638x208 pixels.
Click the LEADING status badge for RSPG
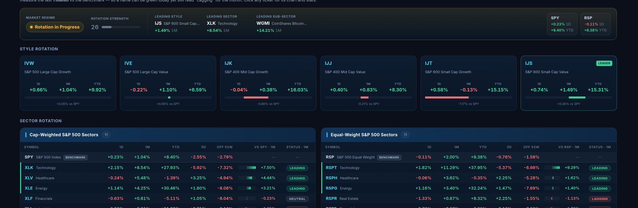coord(600,188)
